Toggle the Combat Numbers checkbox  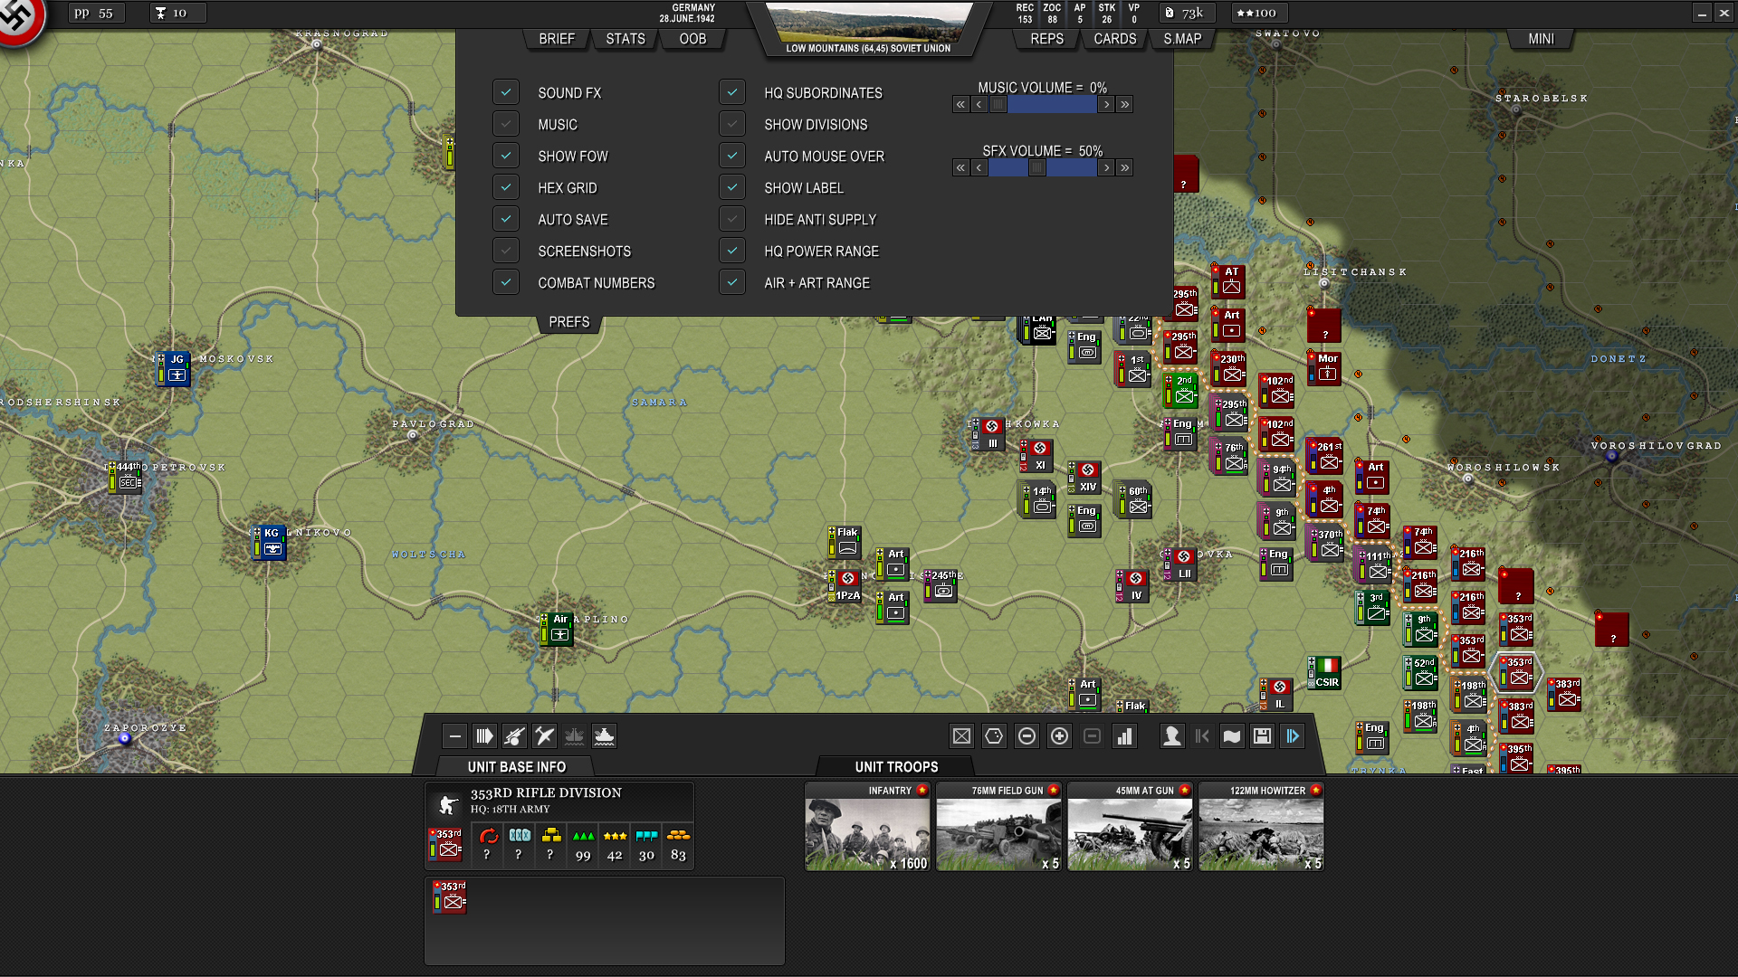[506, 282]
